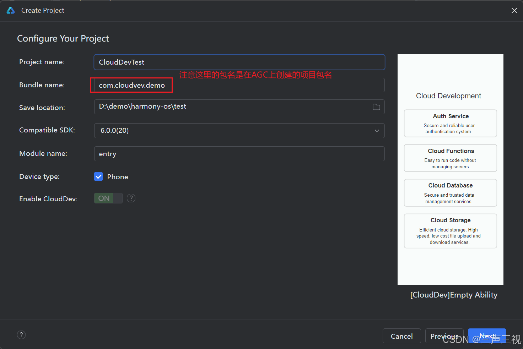Click the Module name field entry

(239, 154)
